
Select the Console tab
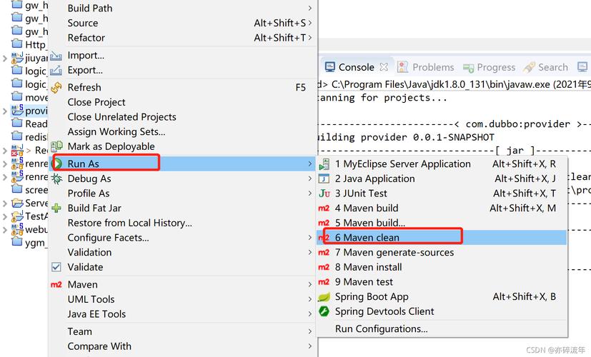pyautogui.click(x=357, y=67)
